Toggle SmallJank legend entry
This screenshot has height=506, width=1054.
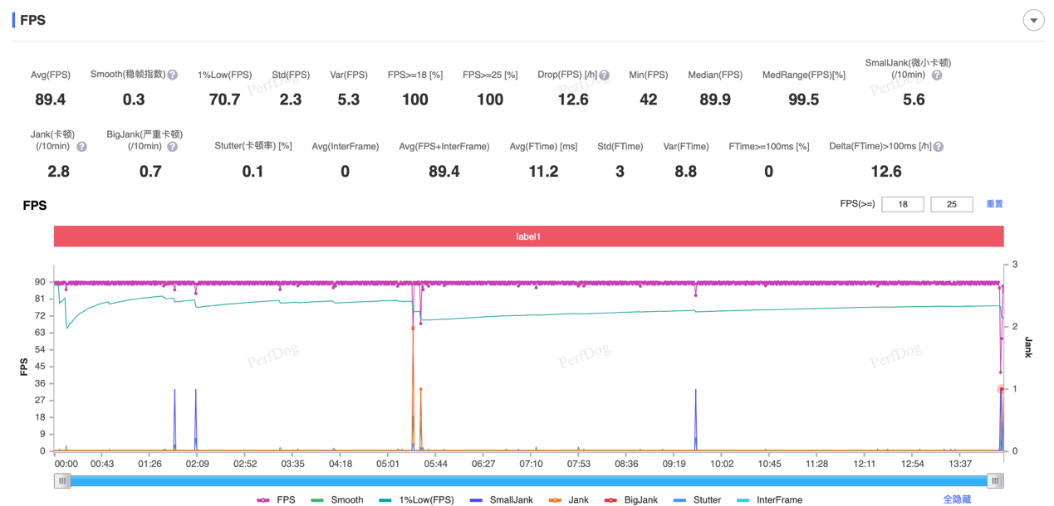(502, 500)
